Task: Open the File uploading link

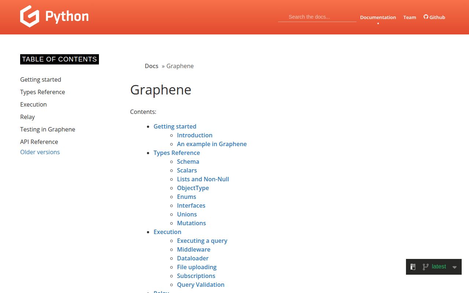Action: pyautogui.click(x=197, y=267)
